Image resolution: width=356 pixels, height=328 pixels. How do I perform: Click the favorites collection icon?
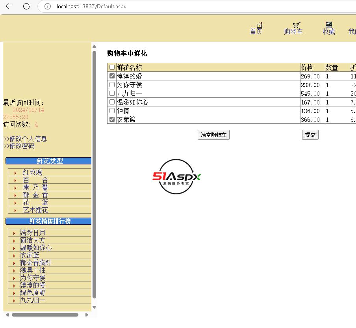click(x=329, y=25)
